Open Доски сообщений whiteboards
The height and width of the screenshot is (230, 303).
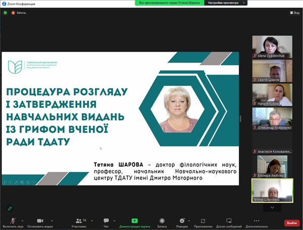[229, 222]
